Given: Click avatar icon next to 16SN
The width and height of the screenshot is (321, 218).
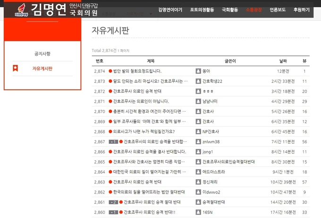Looking at the screenshot, I should [x=198, y=212].
